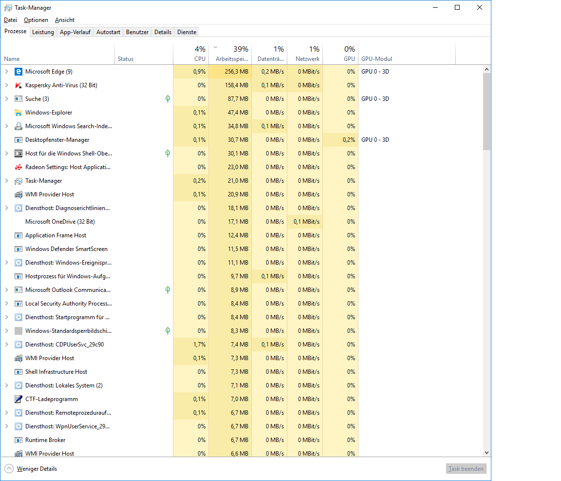Sort by the Status column header
Image resolution: width=561 pixels, height=481 pixels.
click(144, 55)
